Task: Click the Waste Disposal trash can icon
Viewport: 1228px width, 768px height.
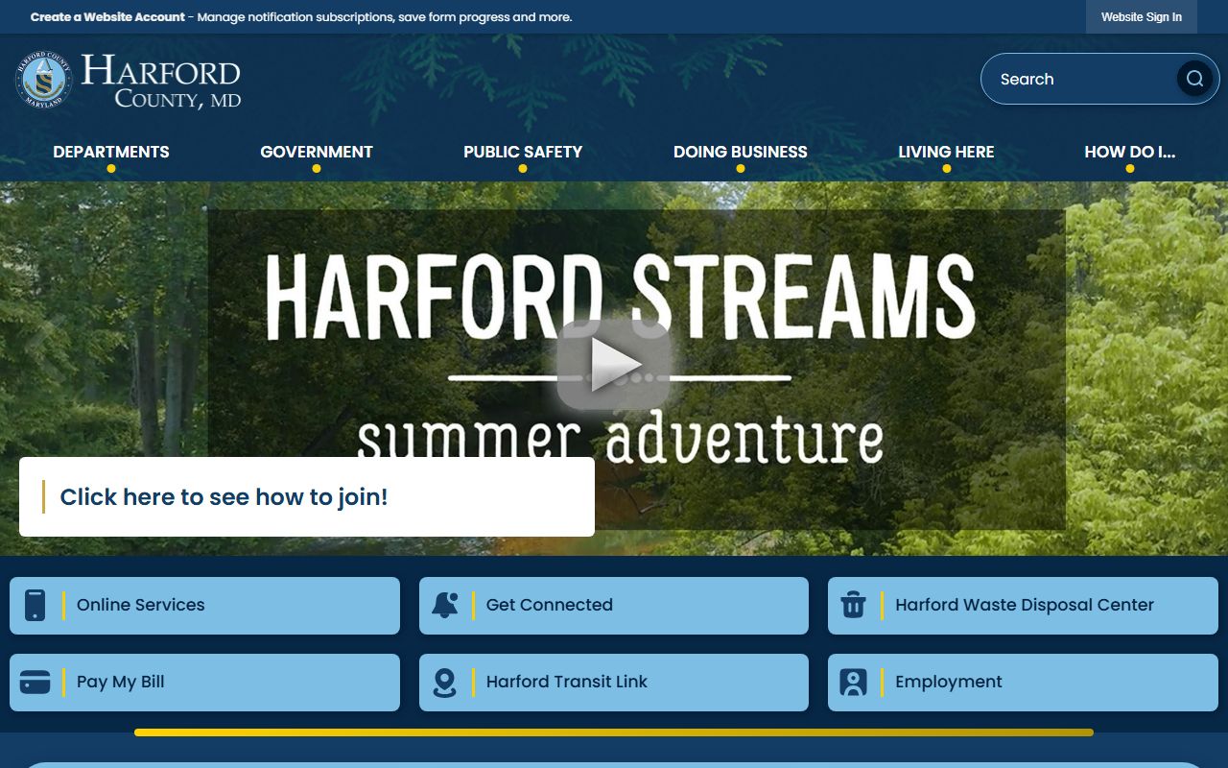Action: tap(853, 606)
